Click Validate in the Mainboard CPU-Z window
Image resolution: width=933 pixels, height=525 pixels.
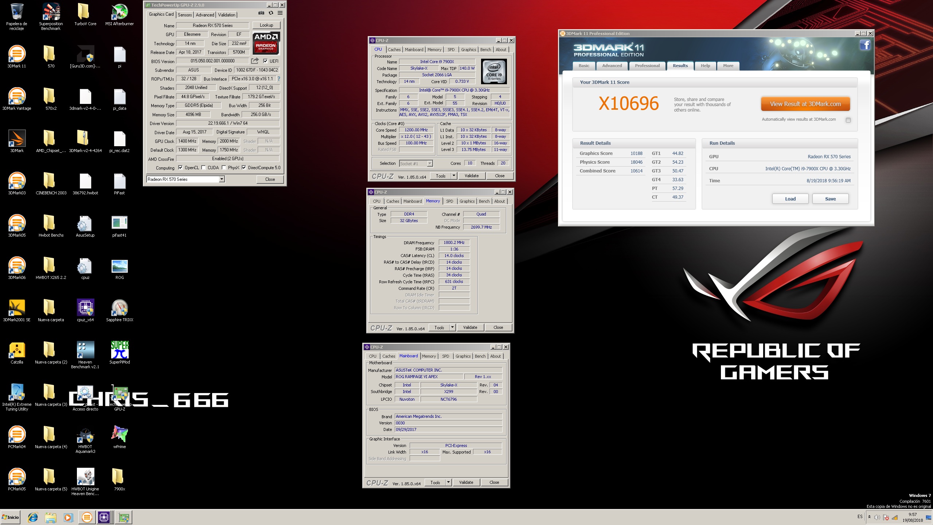coord(466,482)
